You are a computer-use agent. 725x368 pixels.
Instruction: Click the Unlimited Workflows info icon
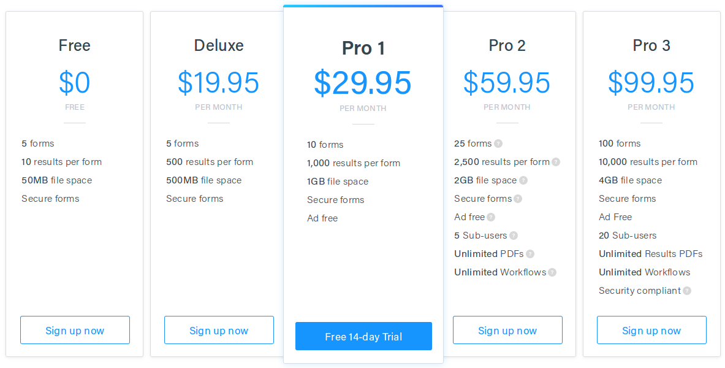point(552,272)
